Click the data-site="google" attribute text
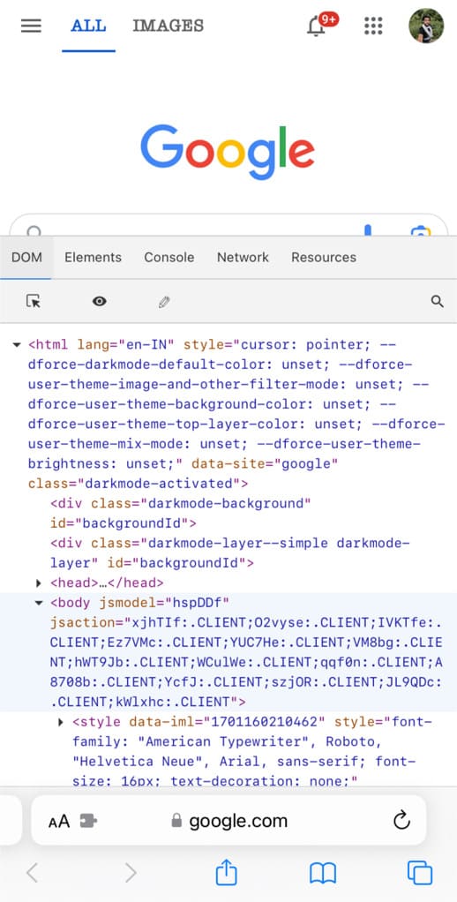The width and height of the screenshot is (457, 902). 265,463
